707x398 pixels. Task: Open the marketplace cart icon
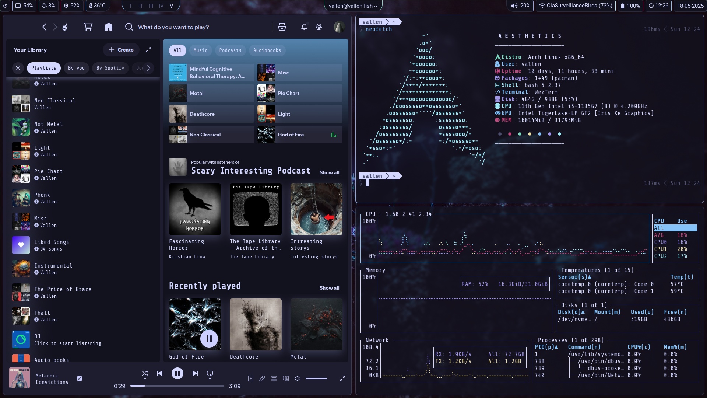pos(88,27)
